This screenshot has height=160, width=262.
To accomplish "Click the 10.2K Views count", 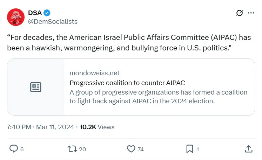I will (x=97, y=127).
